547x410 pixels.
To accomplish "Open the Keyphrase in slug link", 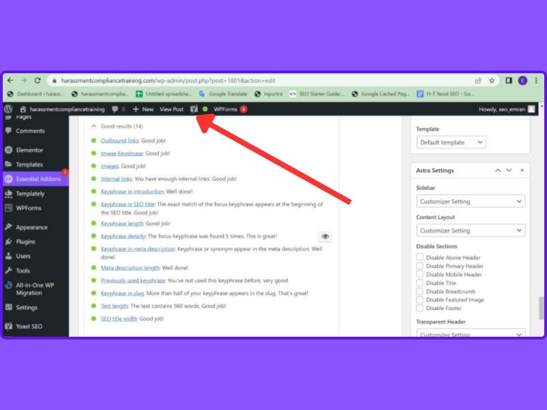I will pyautogui.click(x=122, y=293).
